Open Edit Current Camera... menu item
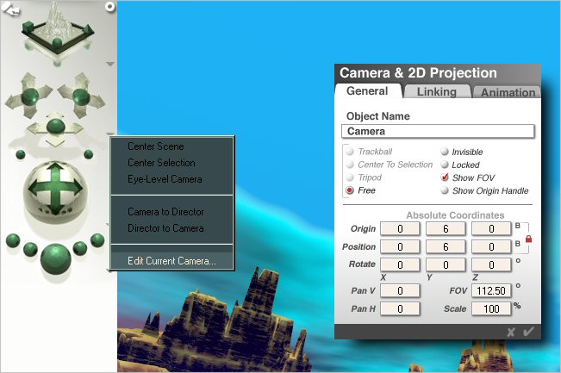Viewport: 561px width, 373px height. [x=172, y=261]
